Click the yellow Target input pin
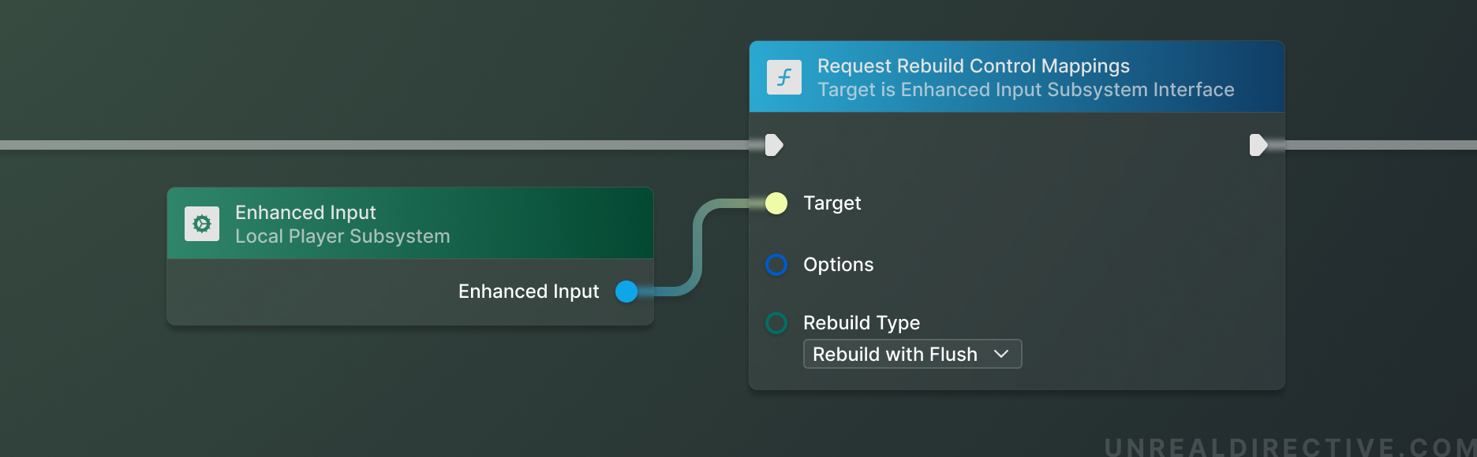This screenshot has height=457, width=1477. pos(776,202)
